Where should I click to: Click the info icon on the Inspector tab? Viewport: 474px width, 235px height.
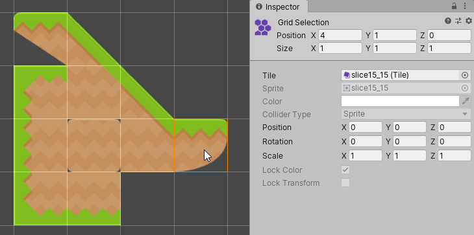(259, 6)
